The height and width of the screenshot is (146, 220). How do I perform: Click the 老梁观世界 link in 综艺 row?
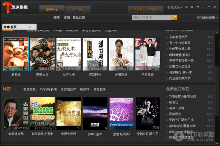coord(68,90)
